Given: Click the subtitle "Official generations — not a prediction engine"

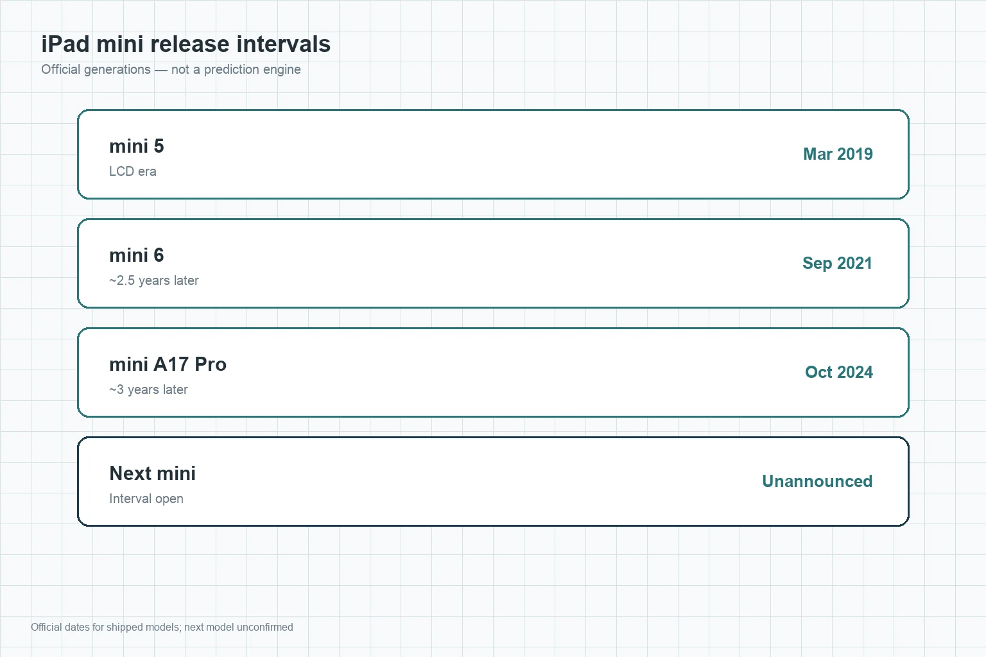Looking at the screenshot, I should tap(171, 69).
